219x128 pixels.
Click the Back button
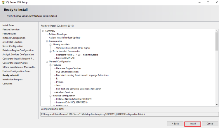tap(175, 124)
